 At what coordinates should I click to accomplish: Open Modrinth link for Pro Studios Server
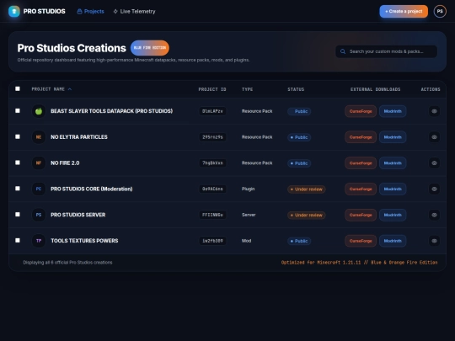pos(393,216)
